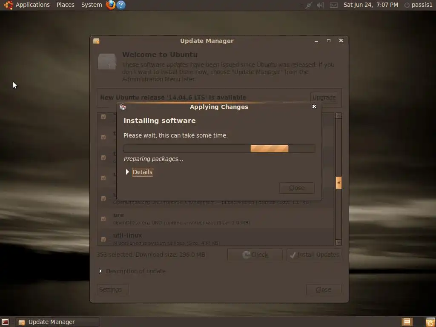Expand Description of update
This screenshot has height=327, width=436.
[132, 271]
